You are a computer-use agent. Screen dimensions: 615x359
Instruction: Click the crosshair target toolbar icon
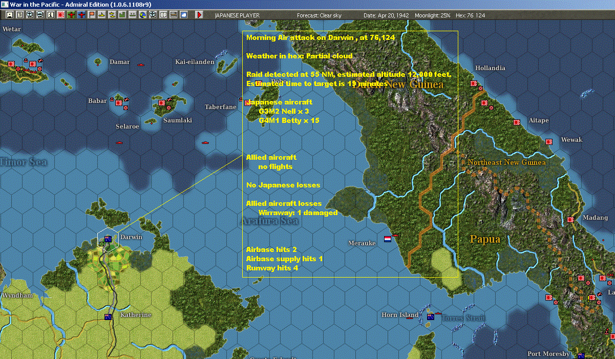[x=153, y=15]
